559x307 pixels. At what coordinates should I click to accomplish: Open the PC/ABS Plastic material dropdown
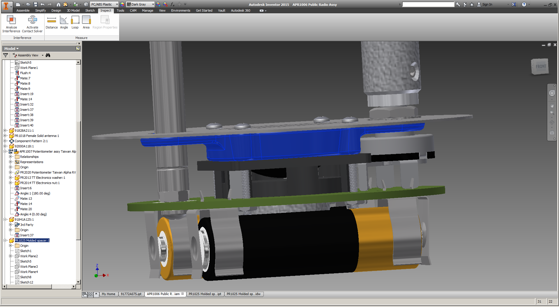[x=117, y=4]
